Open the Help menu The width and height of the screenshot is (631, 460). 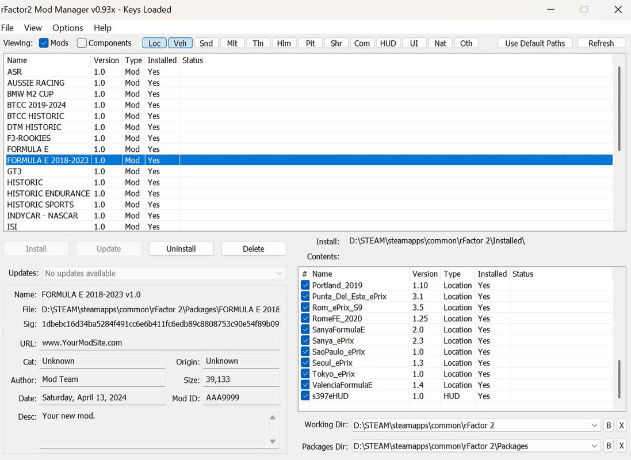[102, 28]
